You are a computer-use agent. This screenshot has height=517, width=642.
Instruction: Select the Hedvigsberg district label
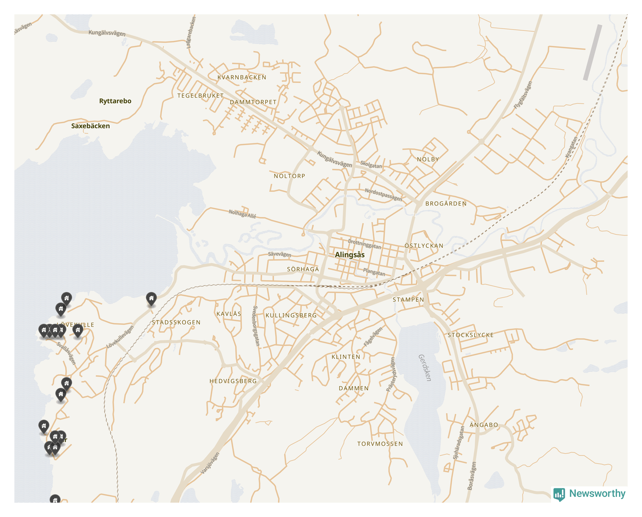[233, 381]
